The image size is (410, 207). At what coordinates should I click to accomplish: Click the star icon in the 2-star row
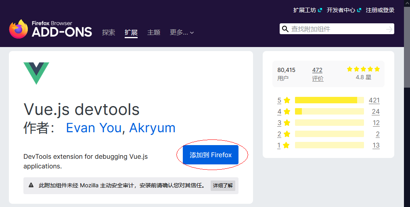point(287,134)
